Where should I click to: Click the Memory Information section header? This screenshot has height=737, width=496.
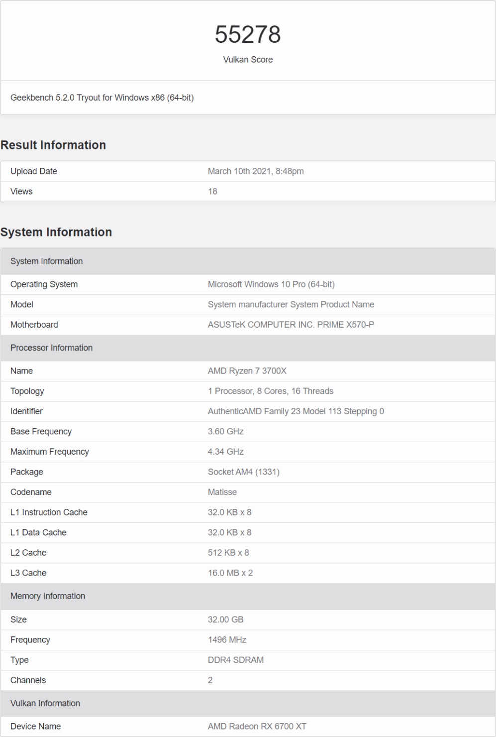point(48,596)
